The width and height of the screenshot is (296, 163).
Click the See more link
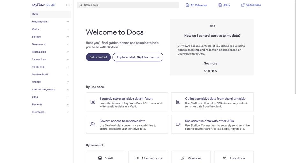pos(210,63)
